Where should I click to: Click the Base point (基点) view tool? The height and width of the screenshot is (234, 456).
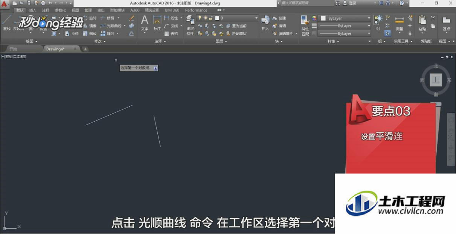pos(446,23)
